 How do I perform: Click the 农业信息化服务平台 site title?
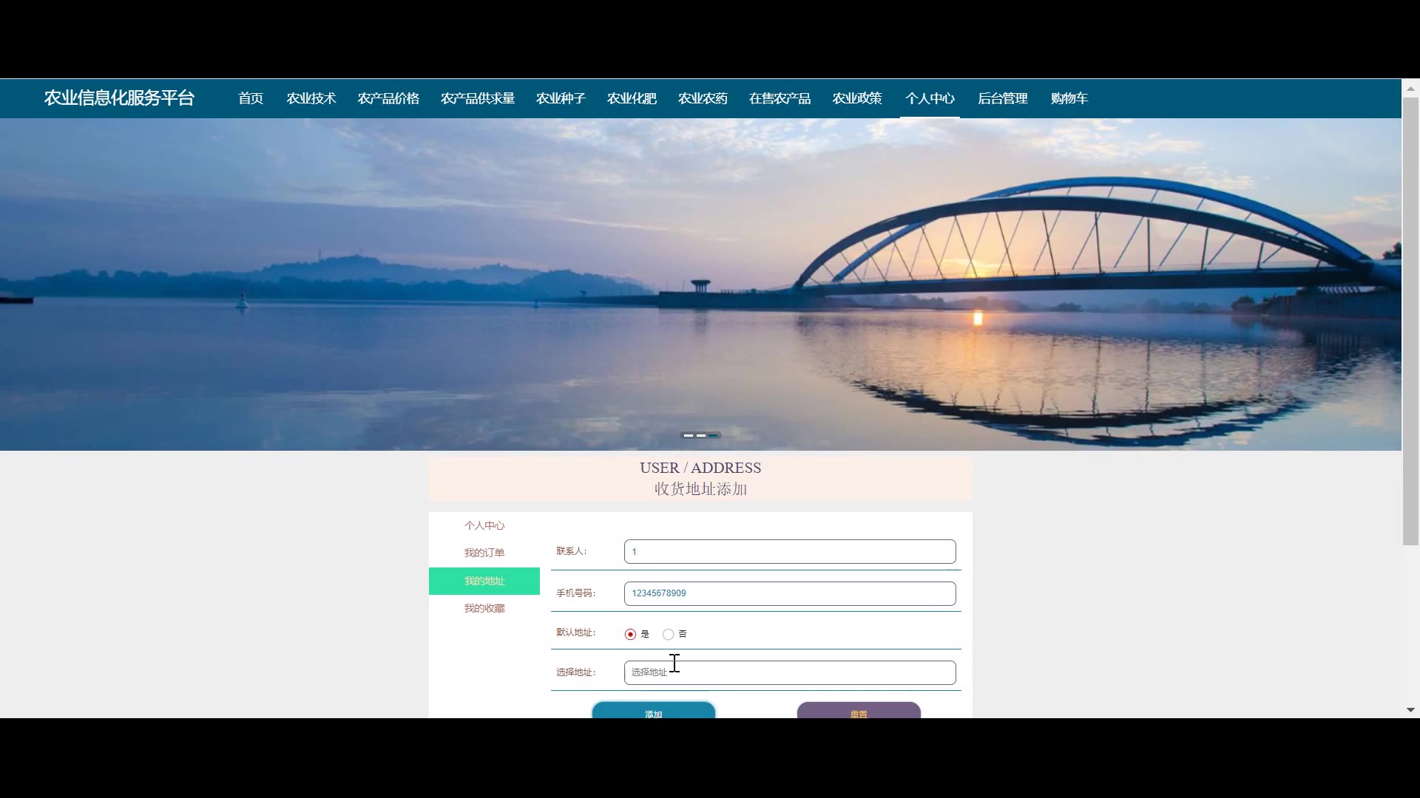(x=119, y=98)
